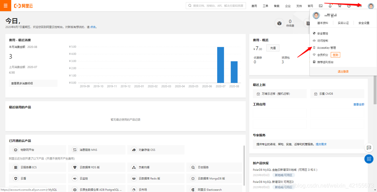
Task: Open the Cloud Shell terminal icon
Action: coord(320,6)
